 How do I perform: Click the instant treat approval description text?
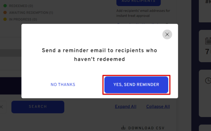pos(143,13)
